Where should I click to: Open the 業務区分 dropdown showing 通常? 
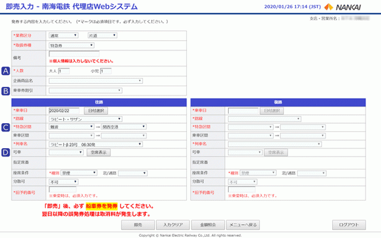point(64,36)
